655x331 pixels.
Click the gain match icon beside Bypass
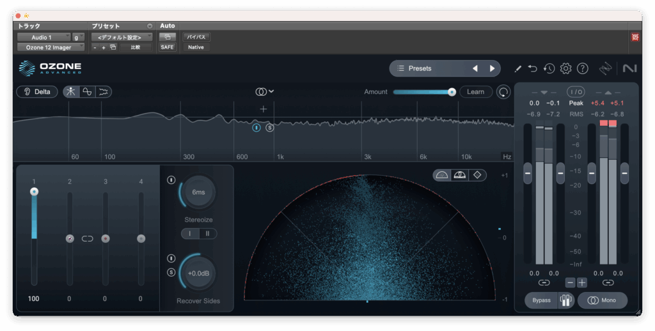click(565, 300)
